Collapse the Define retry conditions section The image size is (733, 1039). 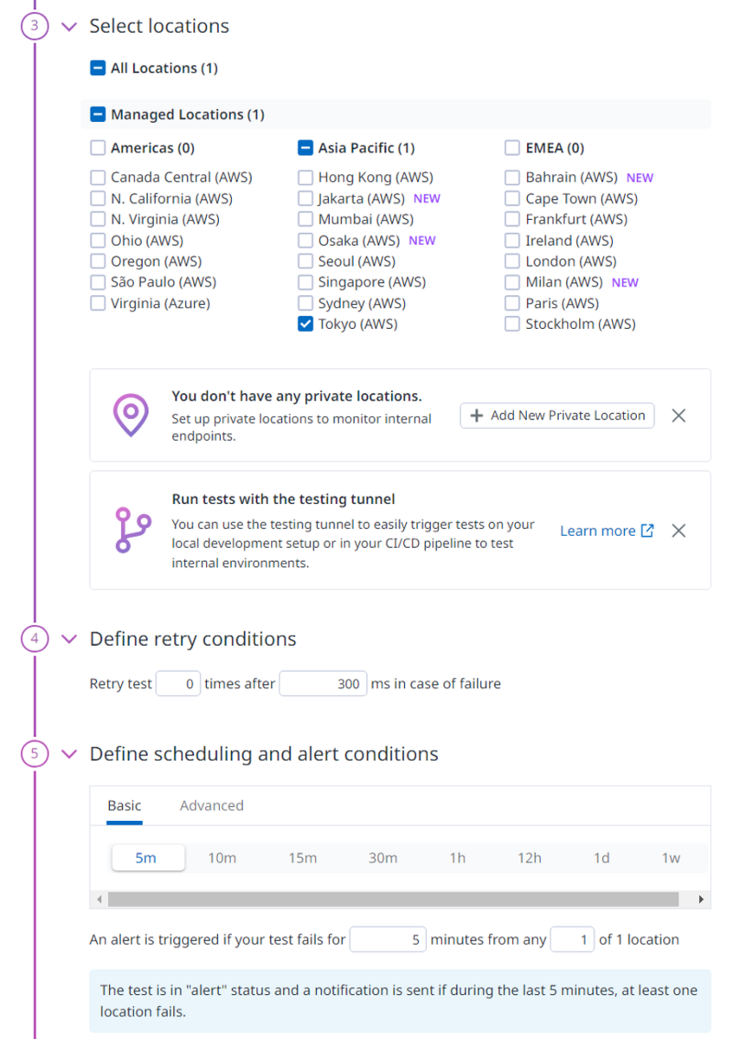pyautogui.click(x=70, y=640)
